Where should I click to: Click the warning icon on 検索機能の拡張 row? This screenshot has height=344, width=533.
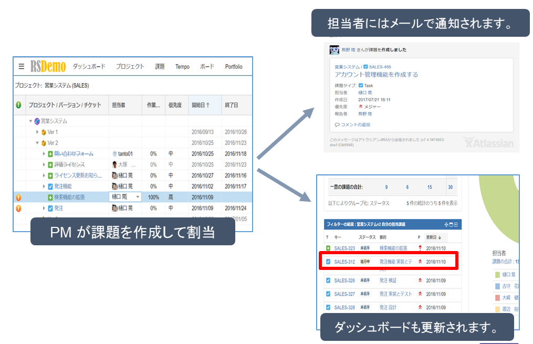pyautogui.click(x=18, y=197)
